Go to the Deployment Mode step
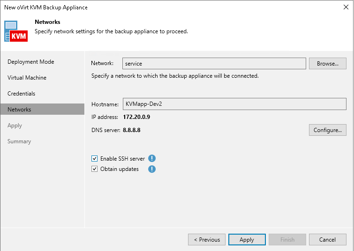 (31, 62)
